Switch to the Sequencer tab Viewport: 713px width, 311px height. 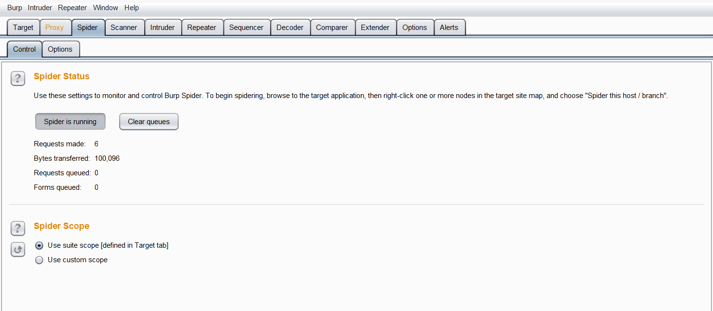click(247, 28)
